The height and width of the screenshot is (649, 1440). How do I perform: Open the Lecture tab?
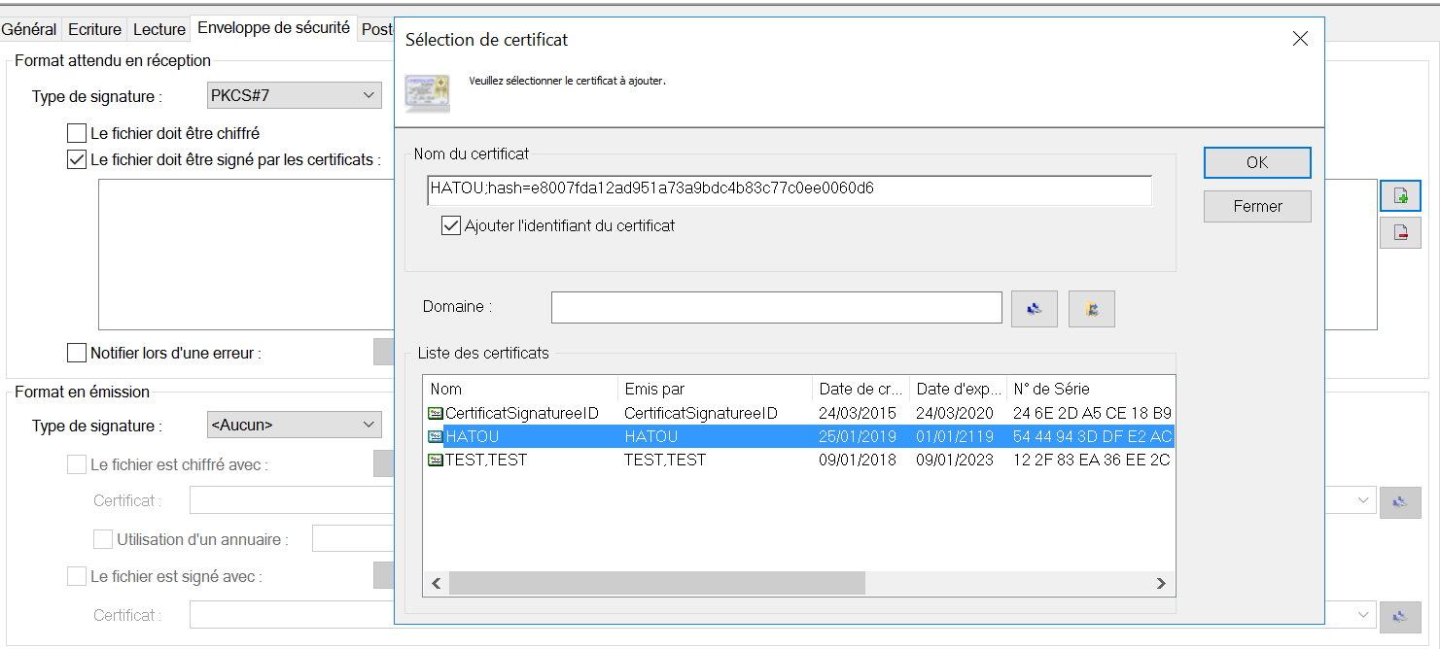pos(158,29)
